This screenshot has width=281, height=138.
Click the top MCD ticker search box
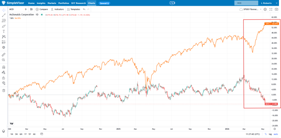(x=246, y=3)
